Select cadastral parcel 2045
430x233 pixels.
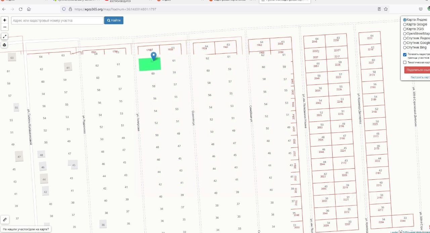coord(314,41)
